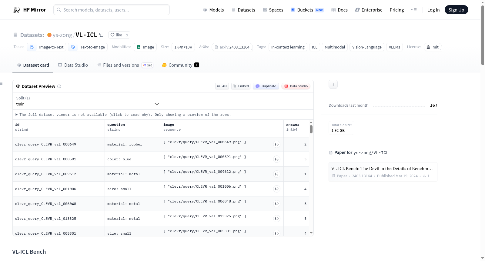This screenshot has width=485, height=261.
Task: Click the search magnifier icon
Action: [59, 10]
